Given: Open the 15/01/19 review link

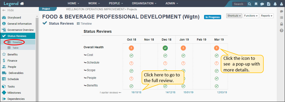Looking at the screenshot, I should (188, 92).
